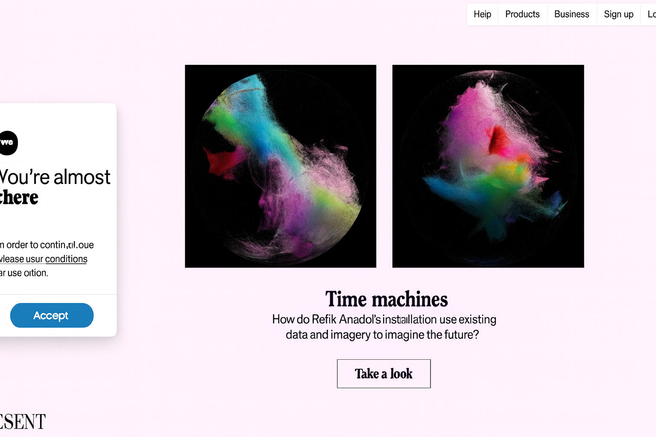Click the Time machines heading
Viewport: 656px width, 437px height.
[x=387, y=299]
